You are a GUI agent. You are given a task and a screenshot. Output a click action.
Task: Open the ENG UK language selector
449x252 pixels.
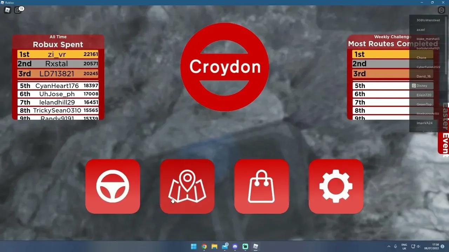[404, 247]
